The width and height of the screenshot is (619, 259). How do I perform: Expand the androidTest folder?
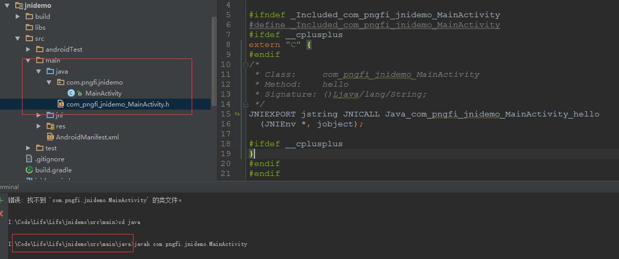point(28,50)
